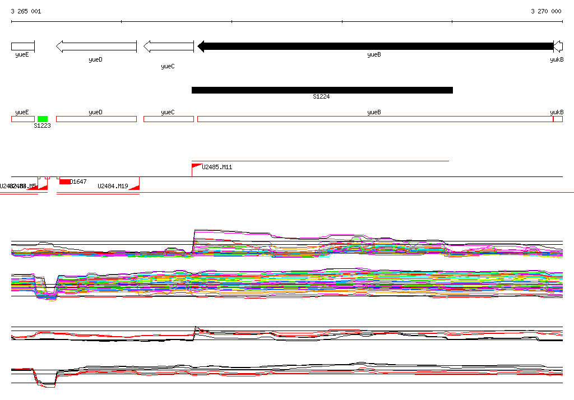Click the S1224 label
This screenshot has height=400, width=574.
[x=321, y=96]
